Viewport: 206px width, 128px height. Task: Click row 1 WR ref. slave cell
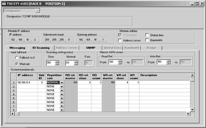122,82
